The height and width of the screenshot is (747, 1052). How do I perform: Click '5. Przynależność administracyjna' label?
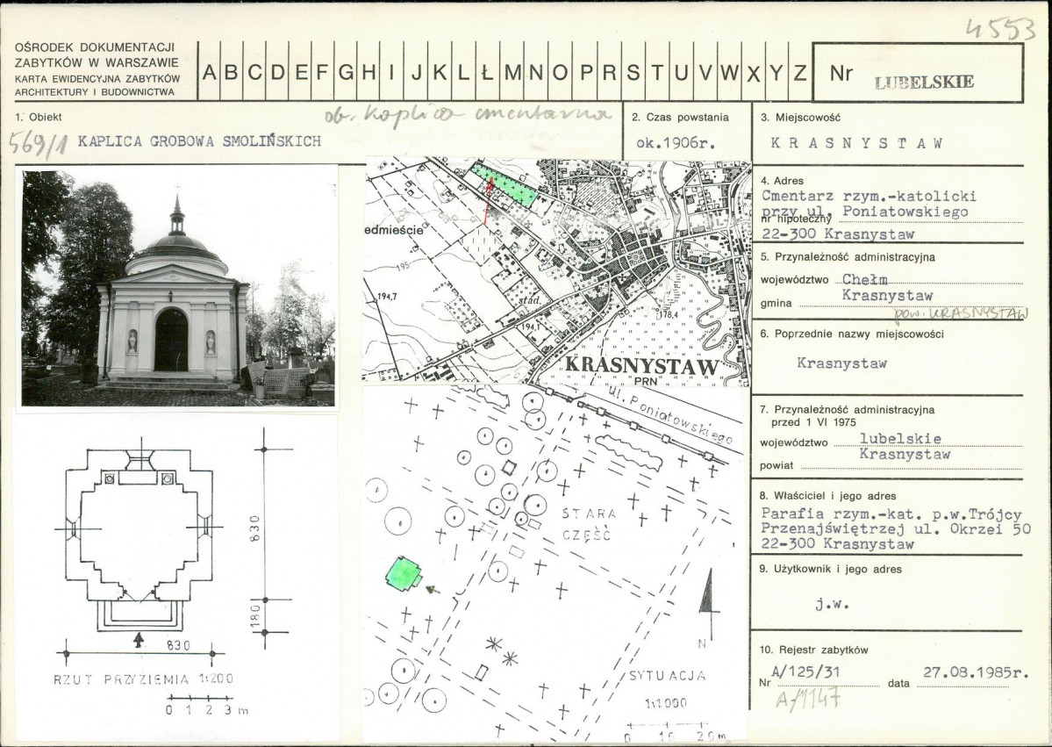tap(848, 257)
